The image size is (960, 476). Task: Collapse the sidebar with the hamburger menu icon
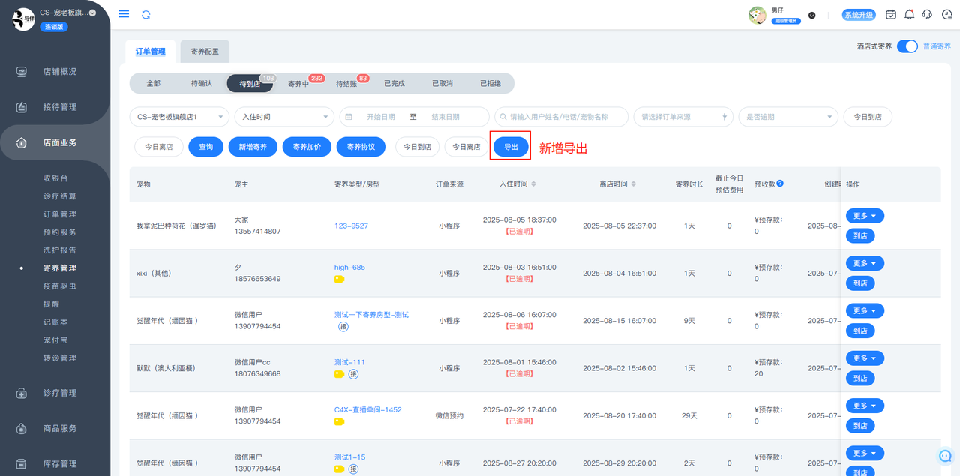point(124,14)
